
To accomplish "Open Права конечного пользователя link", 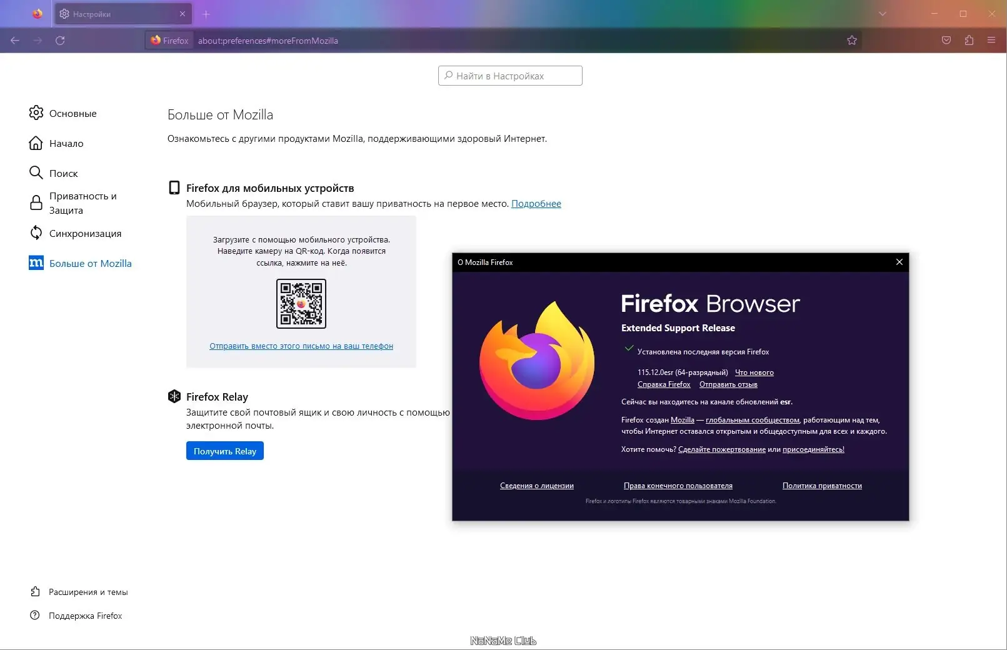I will 678,486.
